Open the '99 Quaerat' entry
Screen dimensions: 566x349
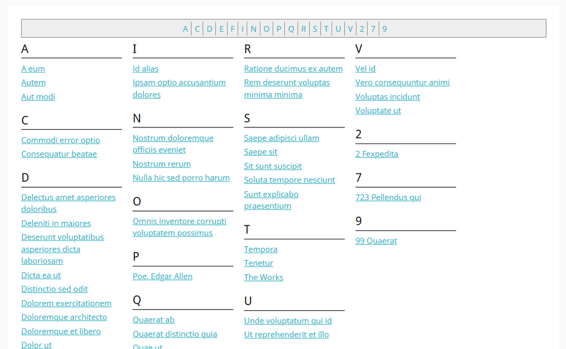click(376, 241)
